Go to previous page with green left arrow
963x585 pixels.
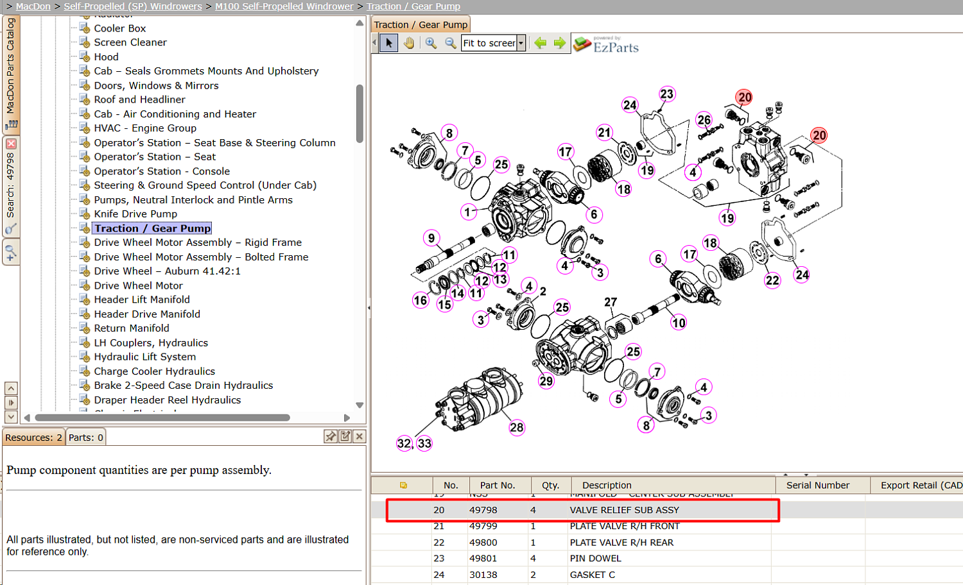pos(541,43)
